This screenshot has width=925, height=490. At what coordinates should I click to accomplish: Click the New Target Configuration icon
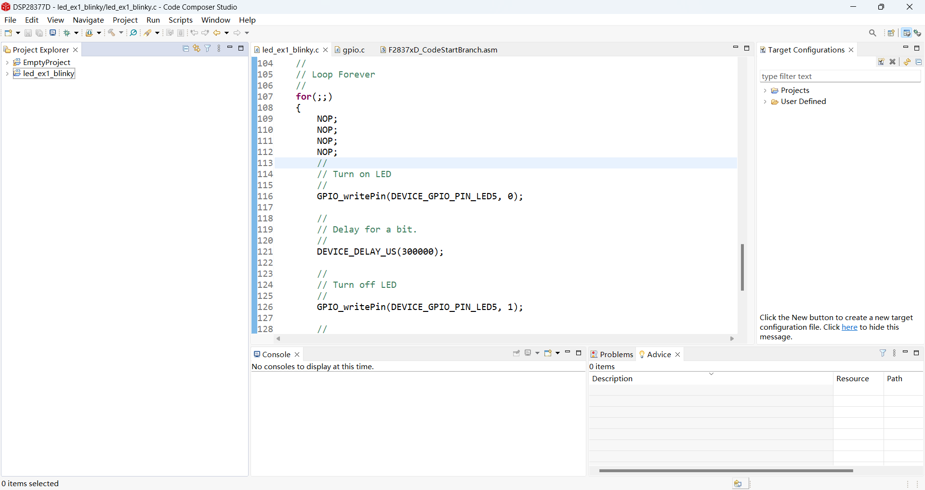click(881, 62)
